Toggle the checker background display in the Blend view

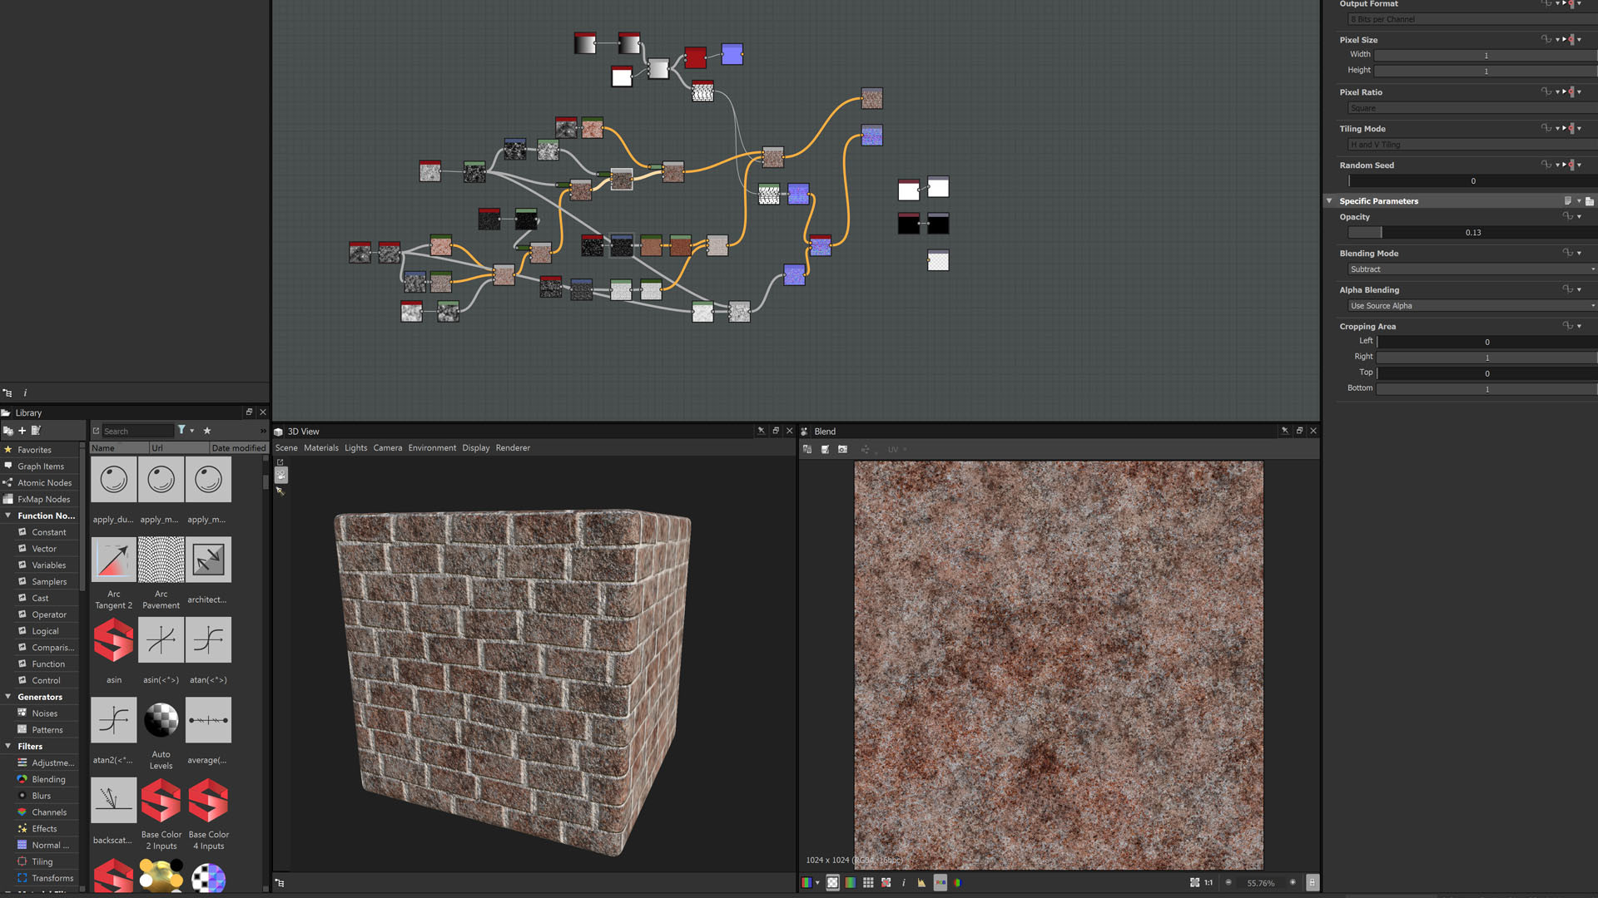(833, 882)
